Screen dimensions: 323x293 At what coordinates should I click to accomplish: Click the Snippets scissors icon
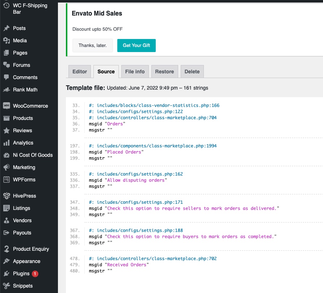pyautogui.click(x=7, y=286)
